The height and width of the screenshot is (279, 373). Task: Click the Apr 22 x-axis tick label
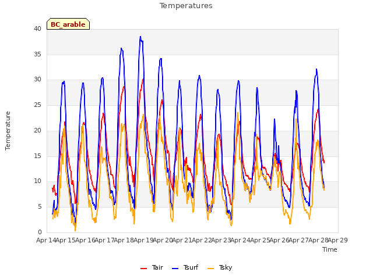point(202,240)
